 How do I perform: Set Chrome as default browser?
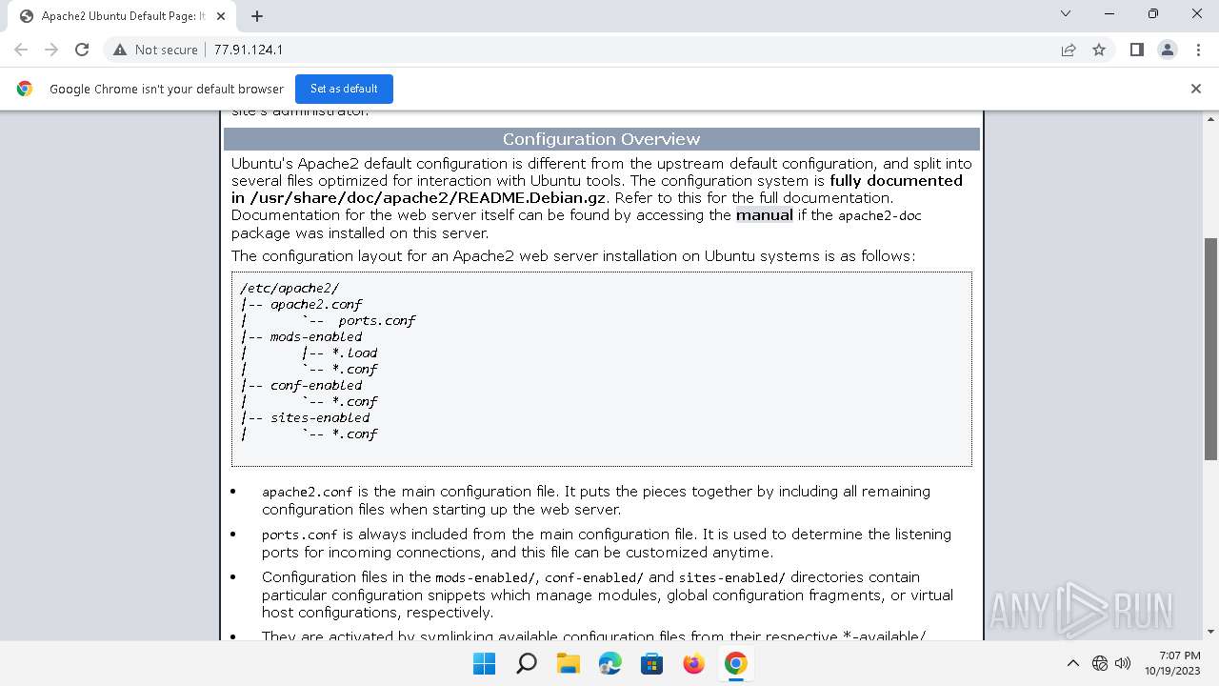click(344, 89)
